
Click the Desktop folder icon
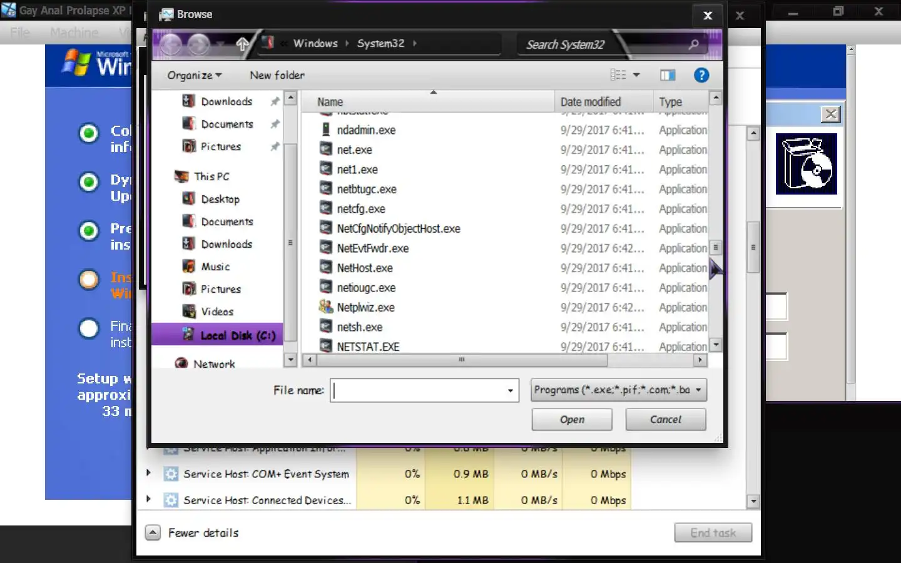(188, 198)
